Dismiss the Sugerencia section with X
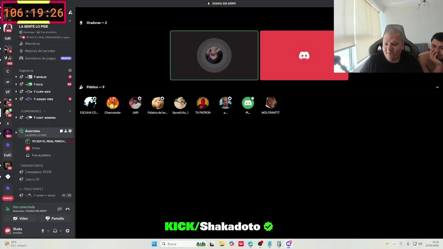This screenshot has height=249, width=443. [70, 71]
